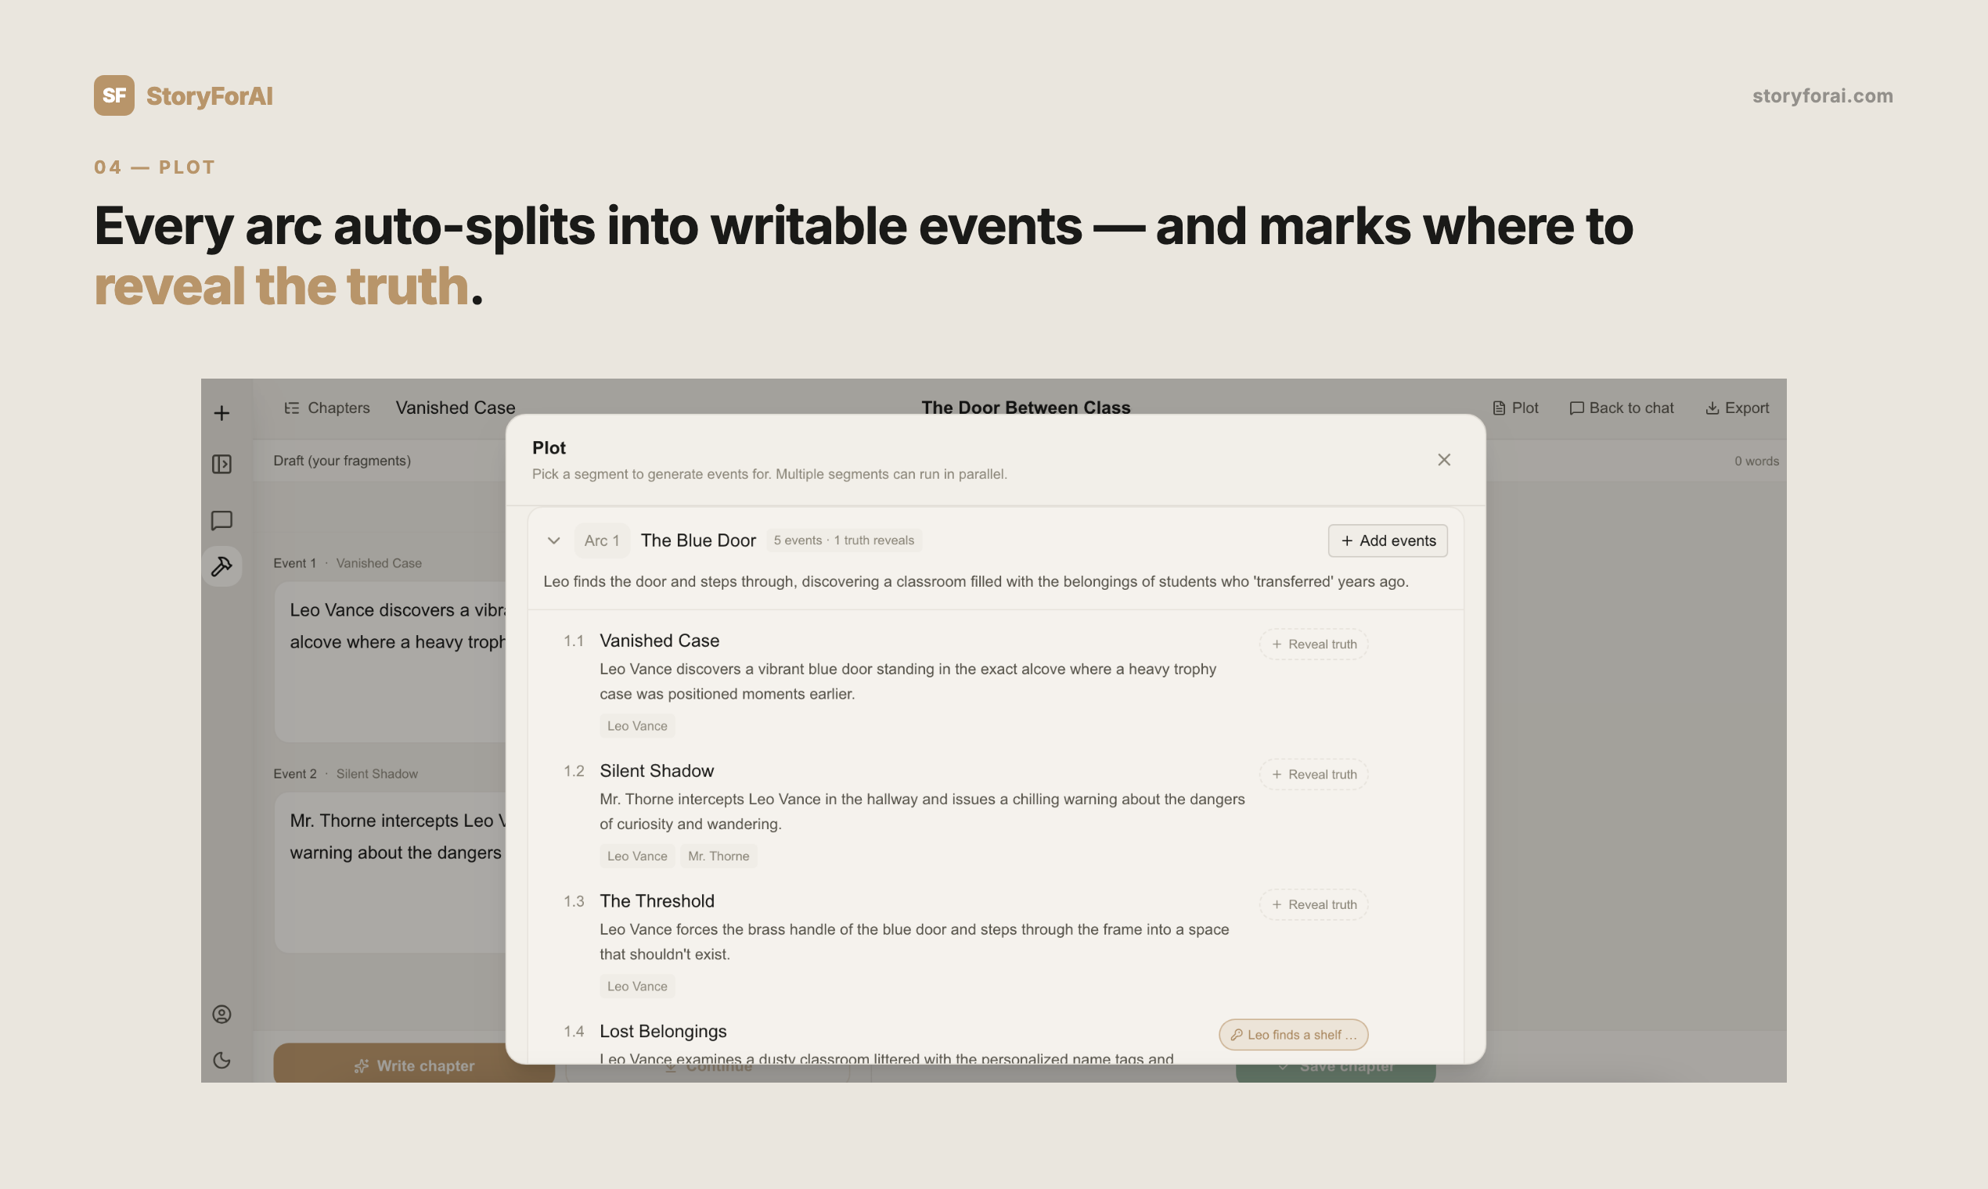The width and height of the screenshot is (1988, 1189).
Task: Collapse Arc 1 The Blue Door
Action: click(x=554, y=541)
